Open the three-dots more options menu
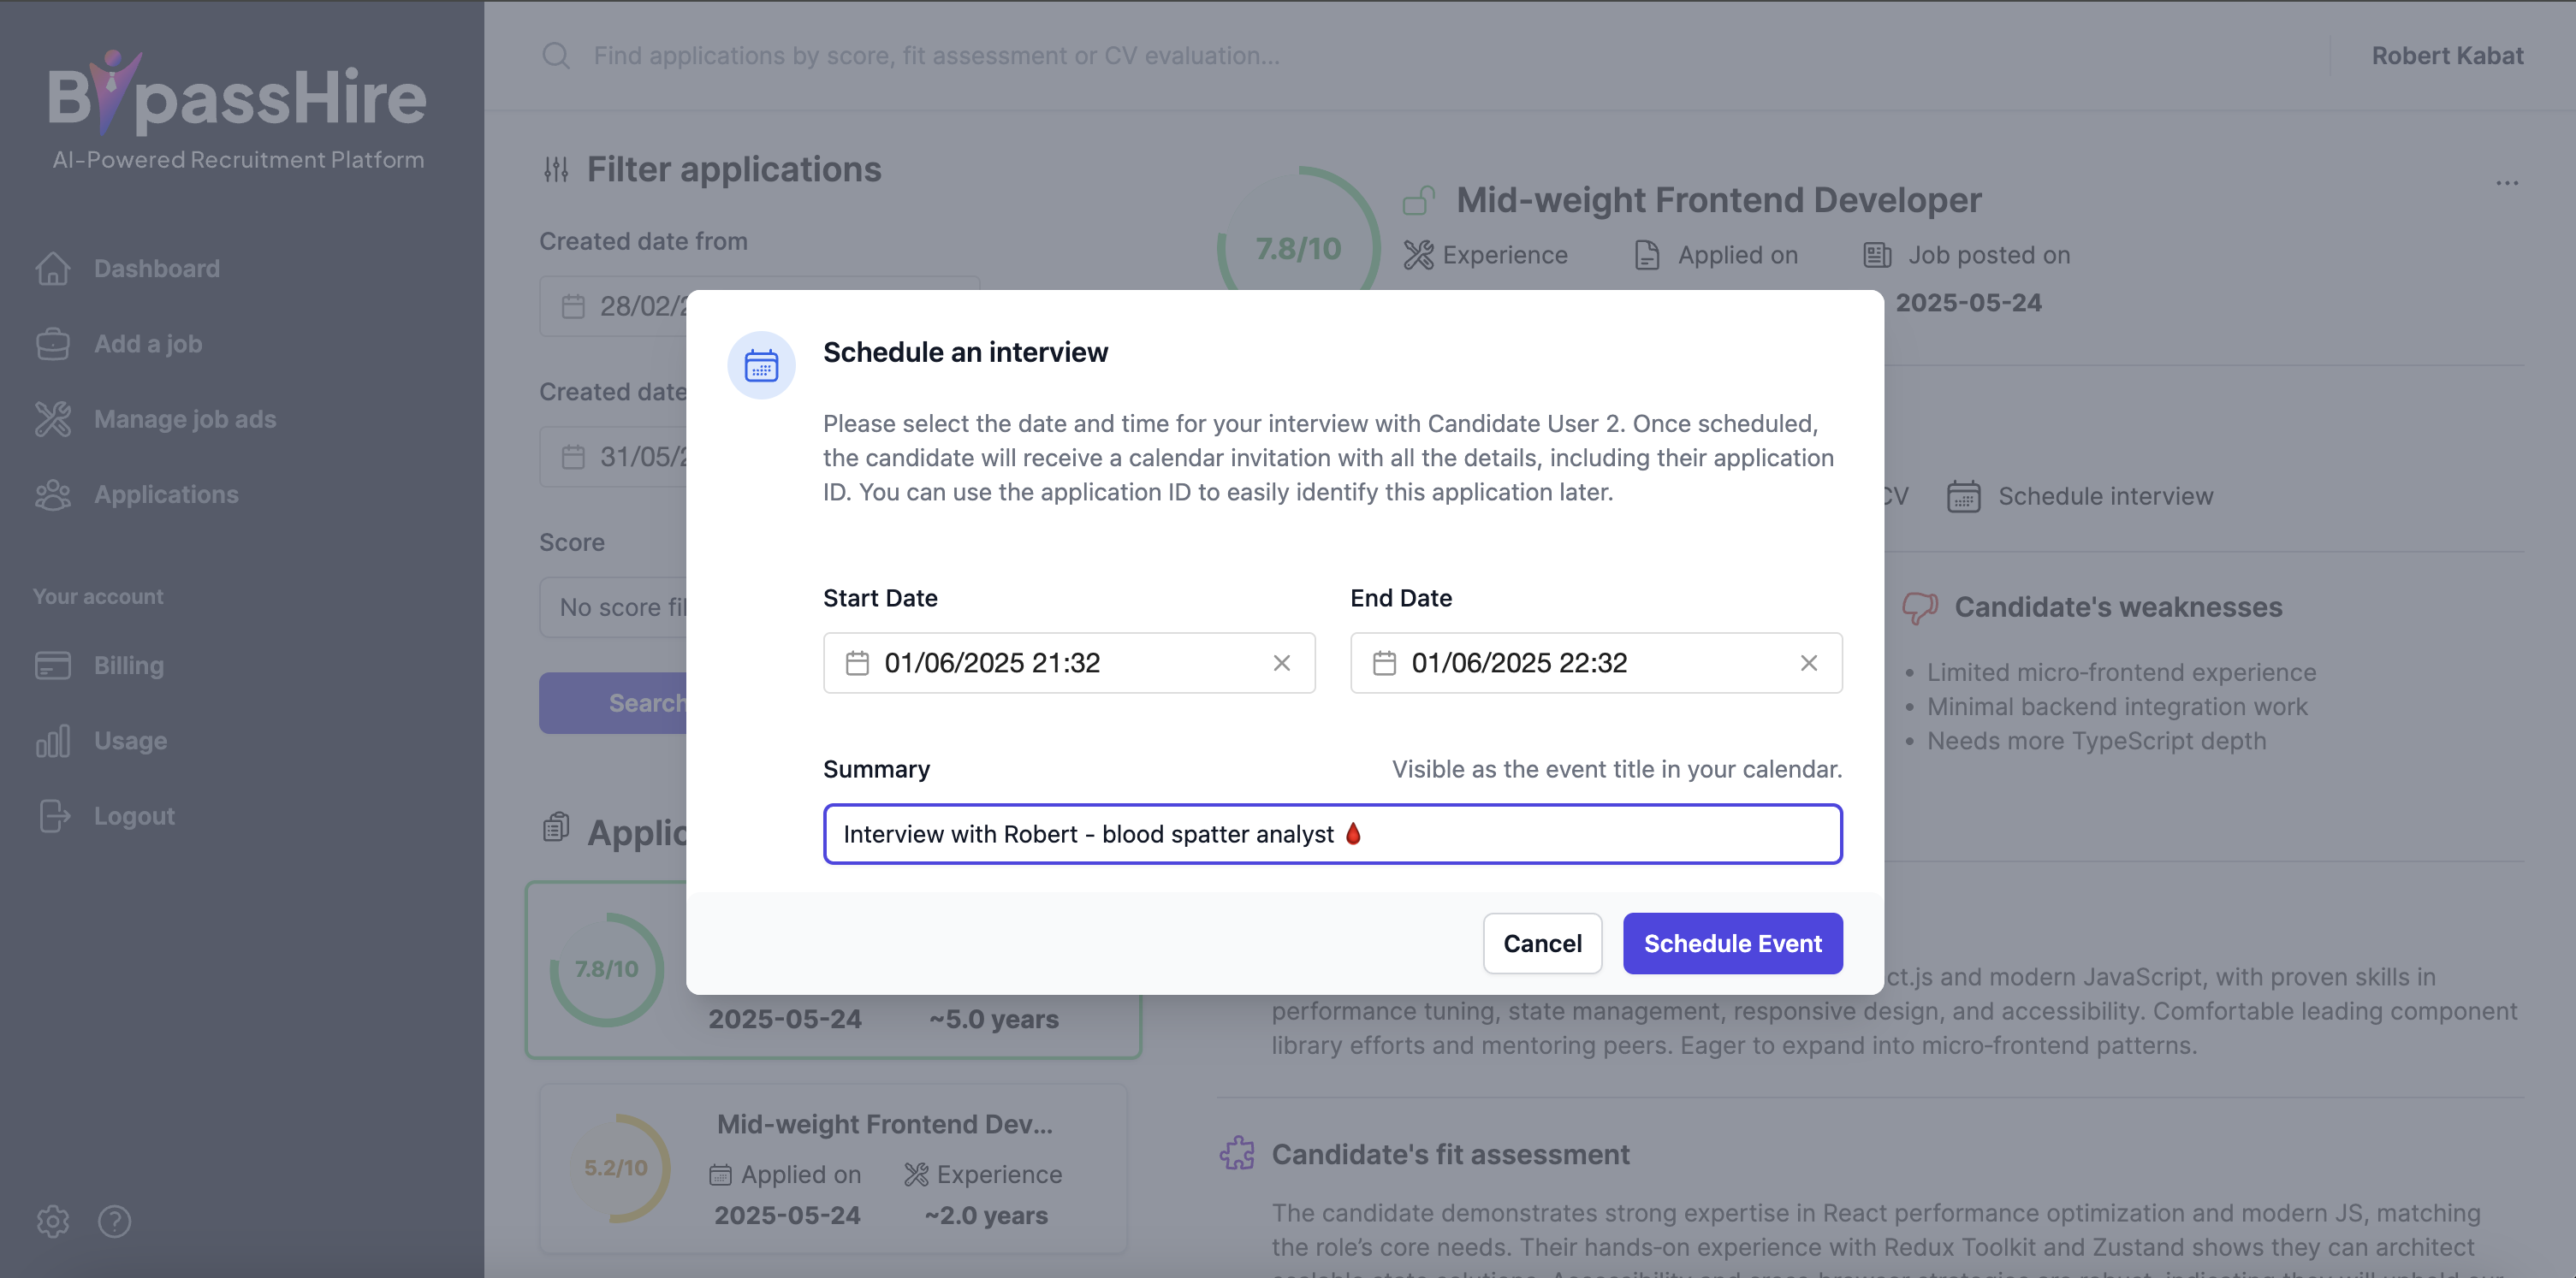This screenshot has height=1278, width=2576. (x=2506, y=183)
